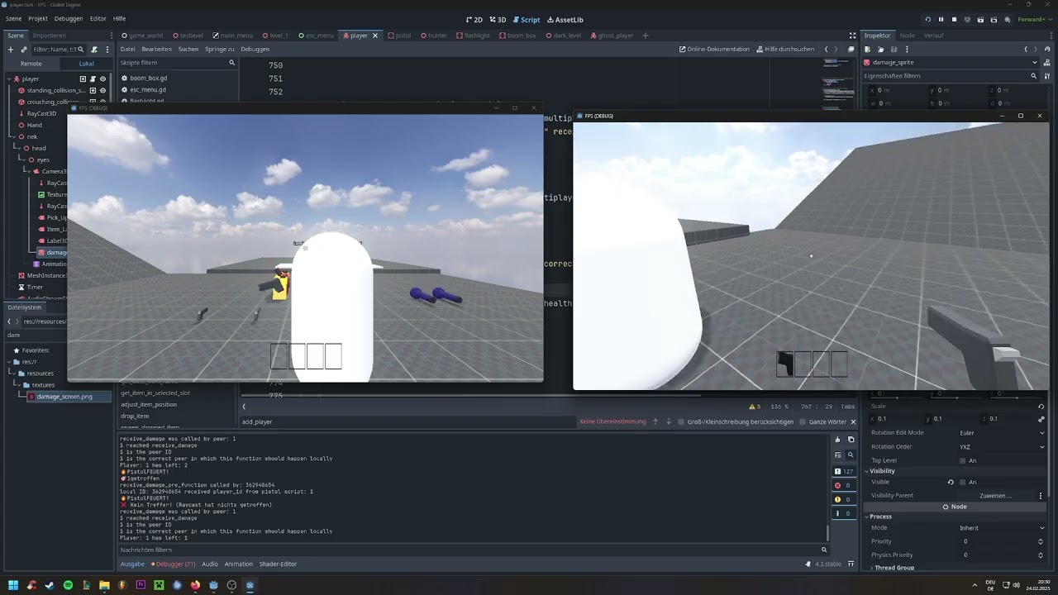Click the Hilfe durchsuchen button
The width and height of the screenshot is (1058, 595).
point(785,49)
